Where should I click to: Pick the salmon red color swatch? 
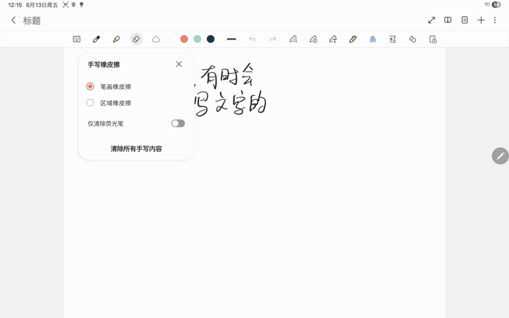[184, 39]
